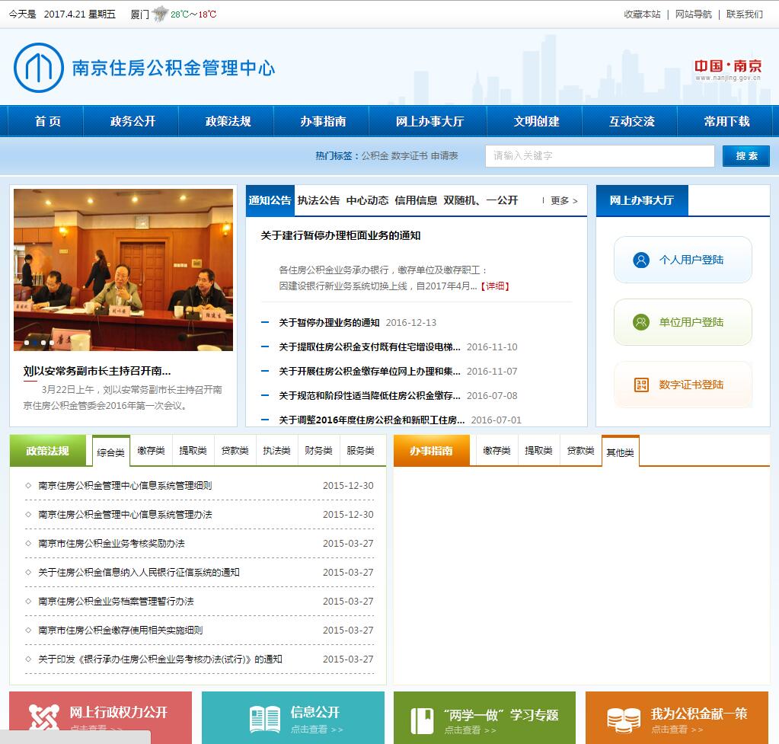Open news title 刘以安常务副市长主持召开南...
The height and width of the screenshot is (744, 779).
coord(97,371)
